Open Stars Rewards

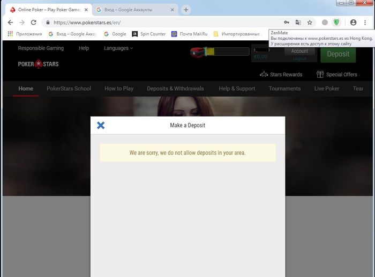coord(281,75)
